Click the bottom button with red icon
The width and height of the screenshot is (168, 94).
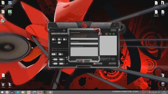tap(98, 64)
